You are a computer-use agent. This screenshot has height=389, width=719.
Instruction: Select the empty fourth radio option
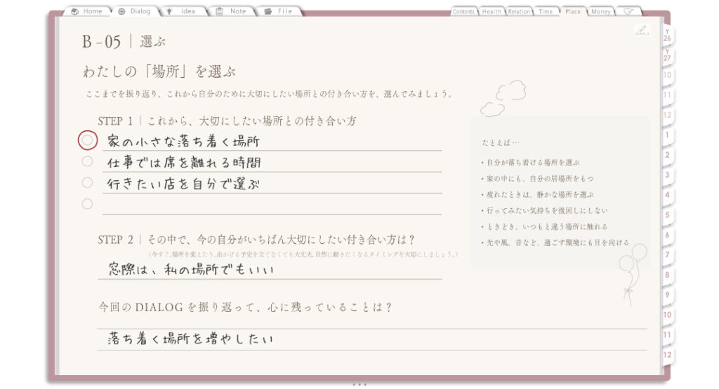point(87,204)
